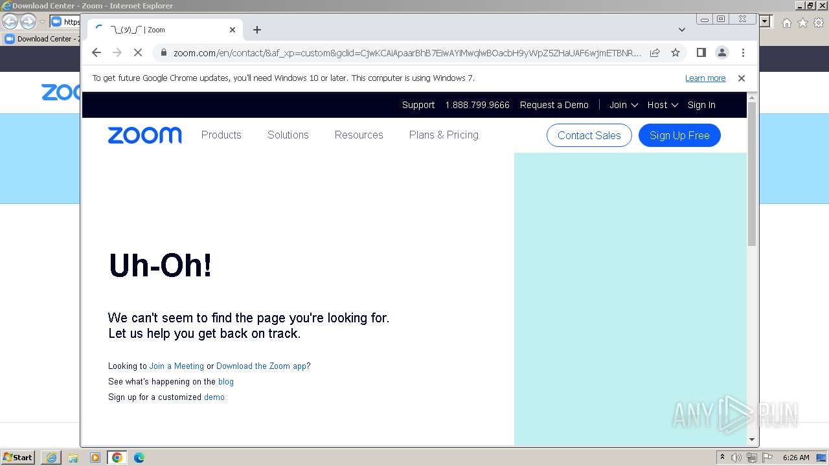Screen dimensions: 829x466
Task: Click the volume speaker tray icon
Action: 736,458
